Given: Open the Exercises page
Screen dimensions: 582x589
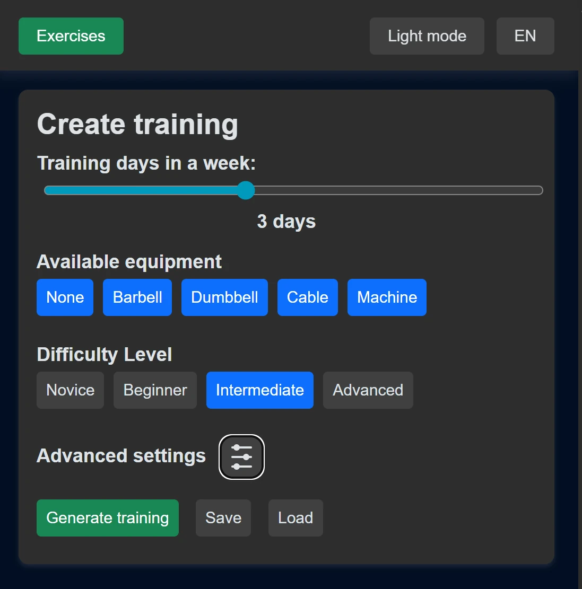Looking at the screenshot, I should coord(71,36).
